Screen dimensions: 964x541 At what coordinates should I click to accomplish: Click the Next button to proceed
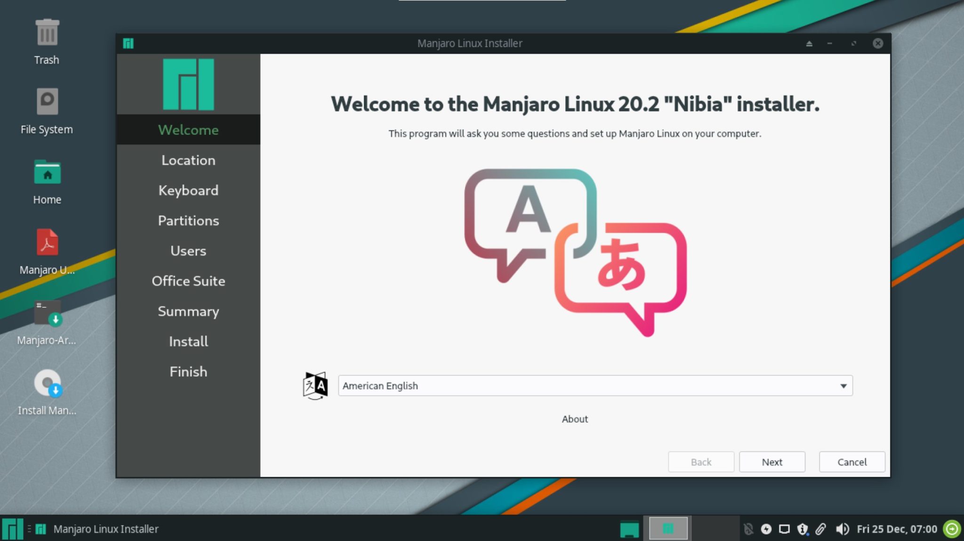point(771,461)
